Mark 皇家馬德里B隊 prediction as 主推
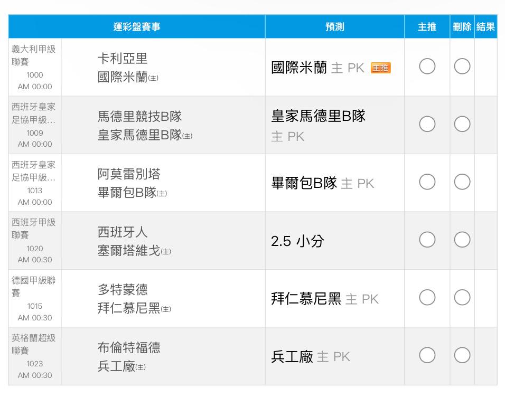 pos(427,124)
